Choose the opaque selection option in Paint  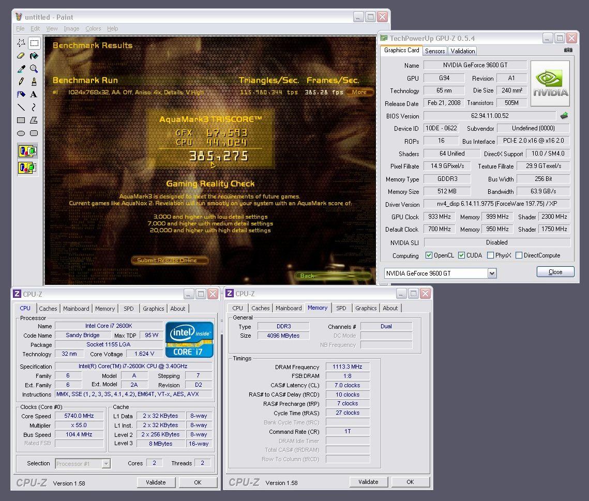(x=27, y=151)
